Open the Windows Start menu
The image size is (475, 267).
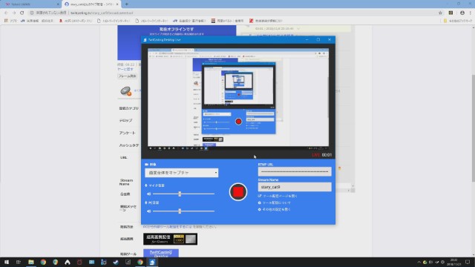coord(7,262)
